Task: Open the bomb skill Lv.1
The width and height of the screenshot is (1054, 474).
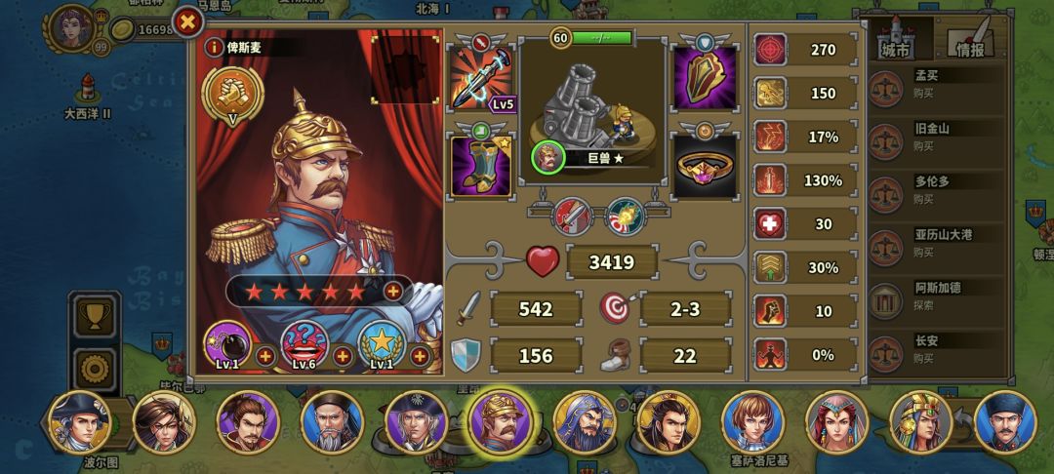Action: 227,345
